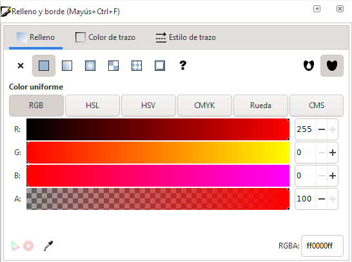Image resolution: width=352 pixels, height=262 pixels.
Task: Click the unset paint question mark icon
Action: click(x=182, y=66)
